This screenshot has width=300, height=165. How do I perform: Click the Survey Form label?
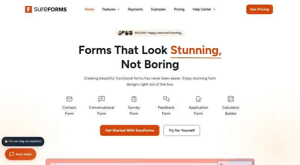(x=134, y=111)
